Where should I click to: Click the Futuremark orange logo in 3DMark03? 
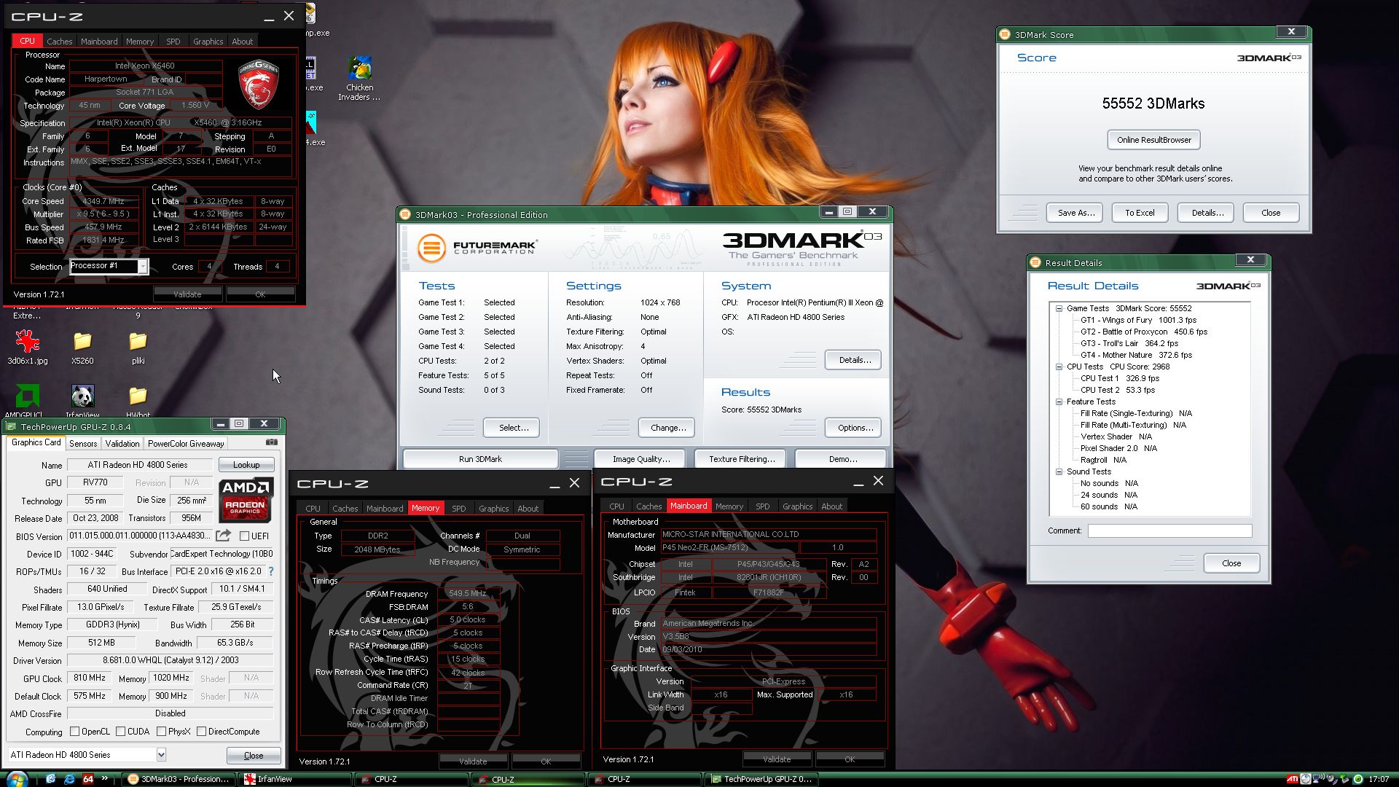tap(431, 248)
